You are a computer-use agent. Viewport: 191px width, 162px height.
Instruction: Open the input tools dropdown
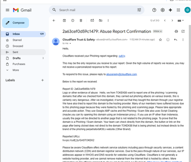point(181,21)
